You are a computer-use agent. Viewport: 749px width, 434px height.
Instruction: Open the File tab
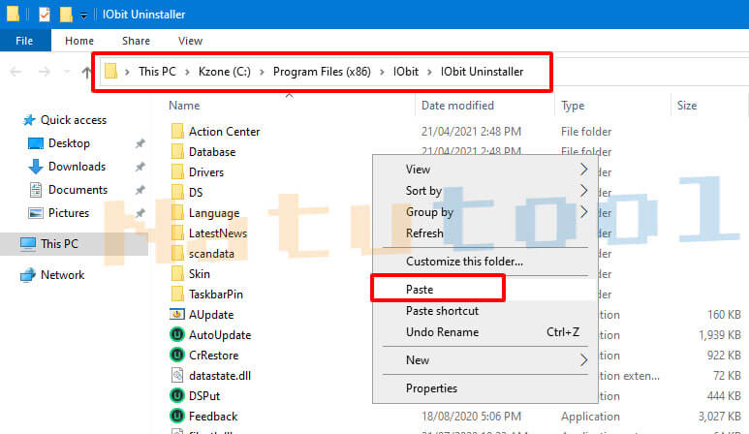pyautogui.click(x=24, y=41)
